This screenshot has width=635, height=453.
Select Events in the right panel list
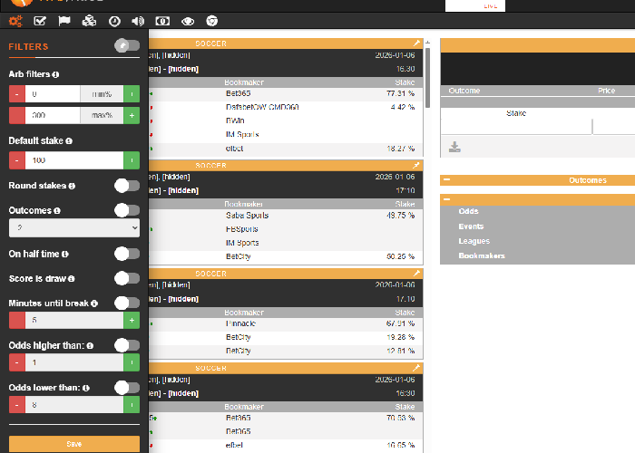(471, 226)
